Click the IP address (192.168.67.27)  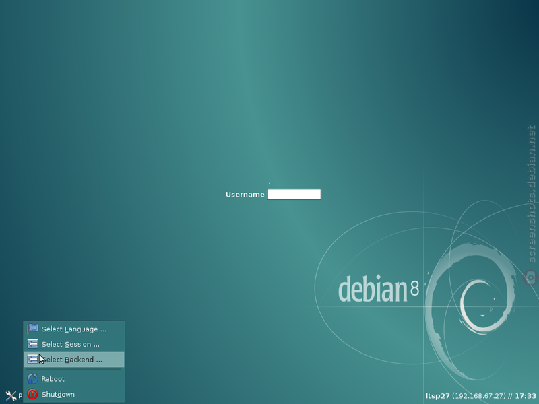(x=479, y=396)
